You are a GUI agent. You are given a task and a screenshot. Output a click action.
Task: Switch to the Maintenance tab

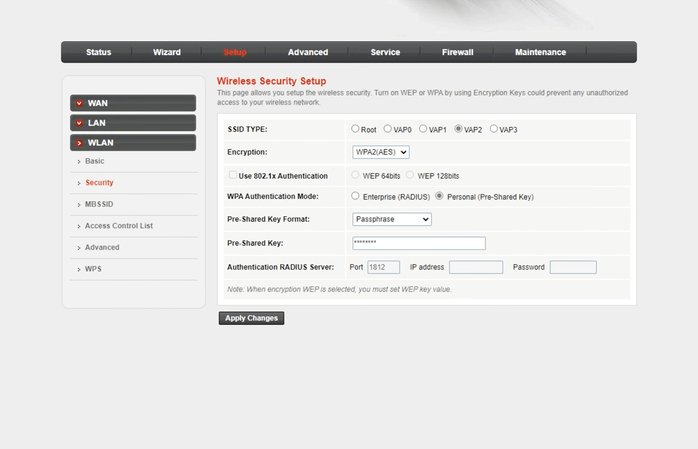[540, 52]
